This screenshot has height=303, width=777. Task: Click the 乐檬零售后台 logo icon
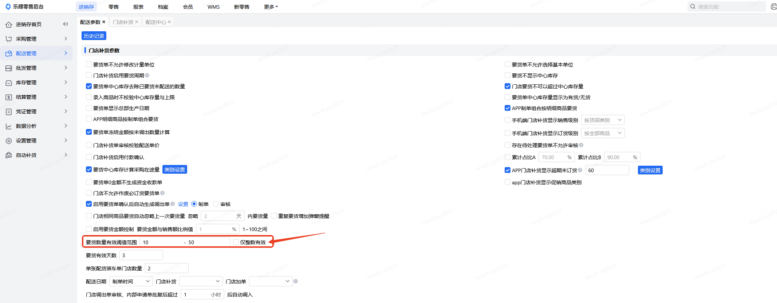tap(8, 7)
